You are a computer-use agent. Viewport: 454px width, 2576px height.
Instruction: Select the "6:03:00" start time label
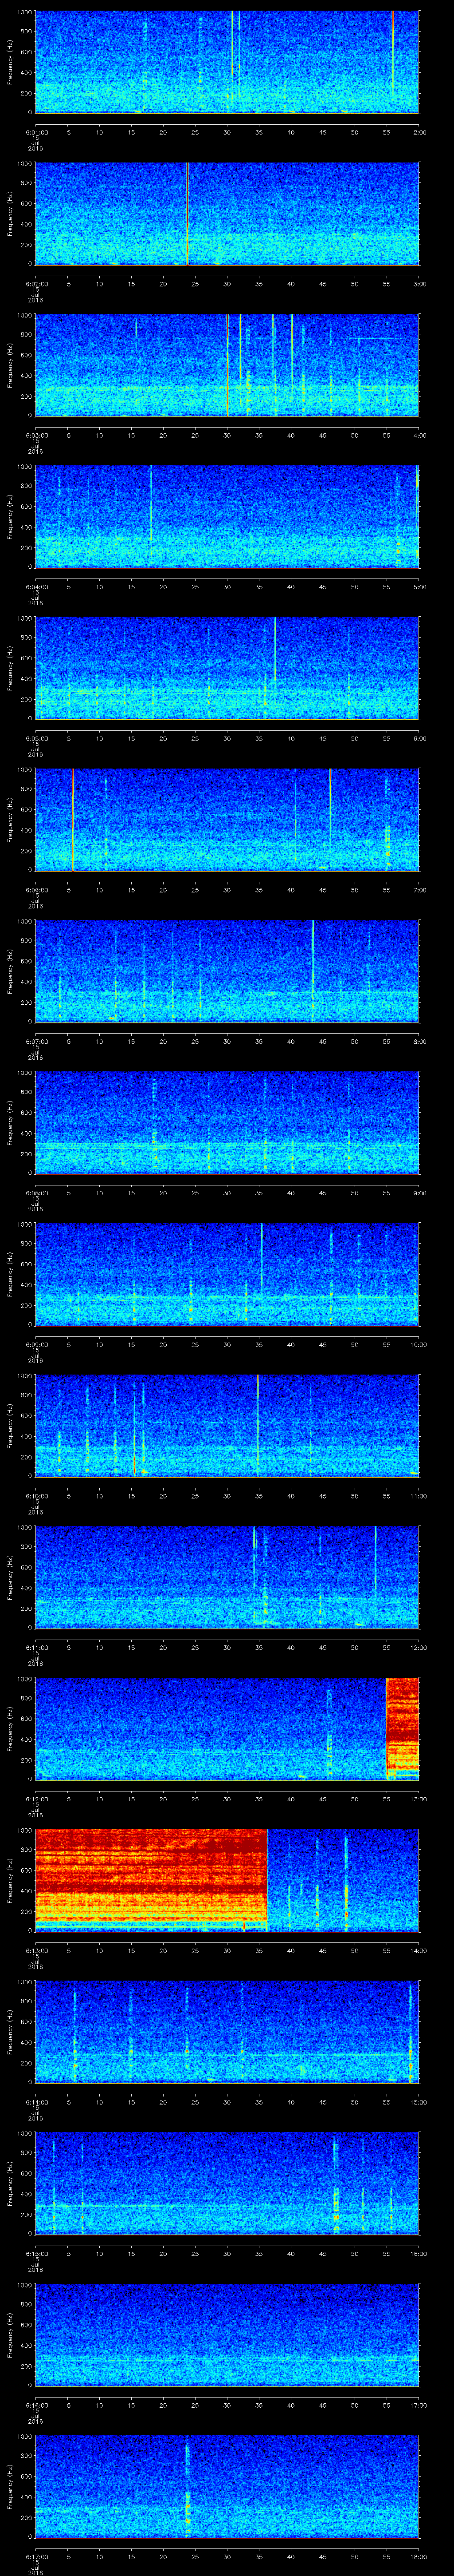[36, 435]
